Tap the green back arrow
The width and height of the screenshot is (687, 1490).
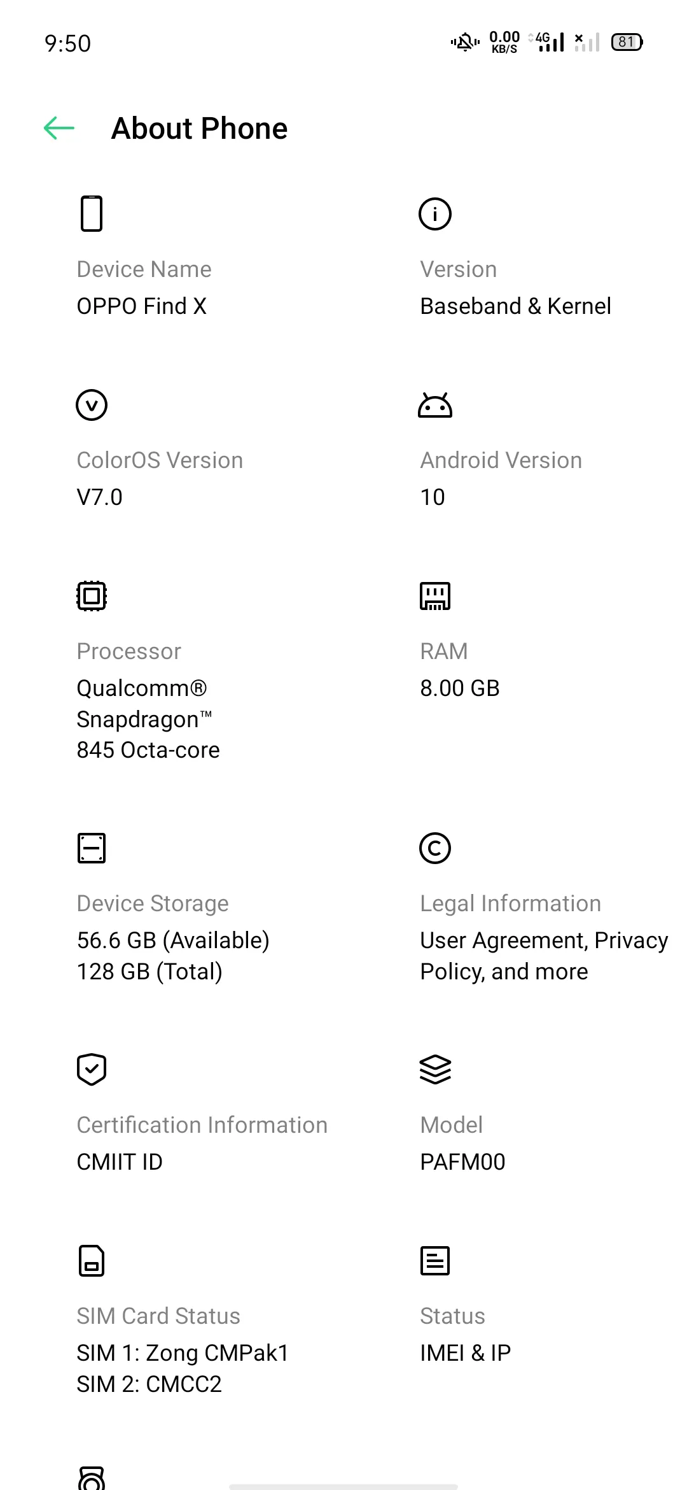59,128
